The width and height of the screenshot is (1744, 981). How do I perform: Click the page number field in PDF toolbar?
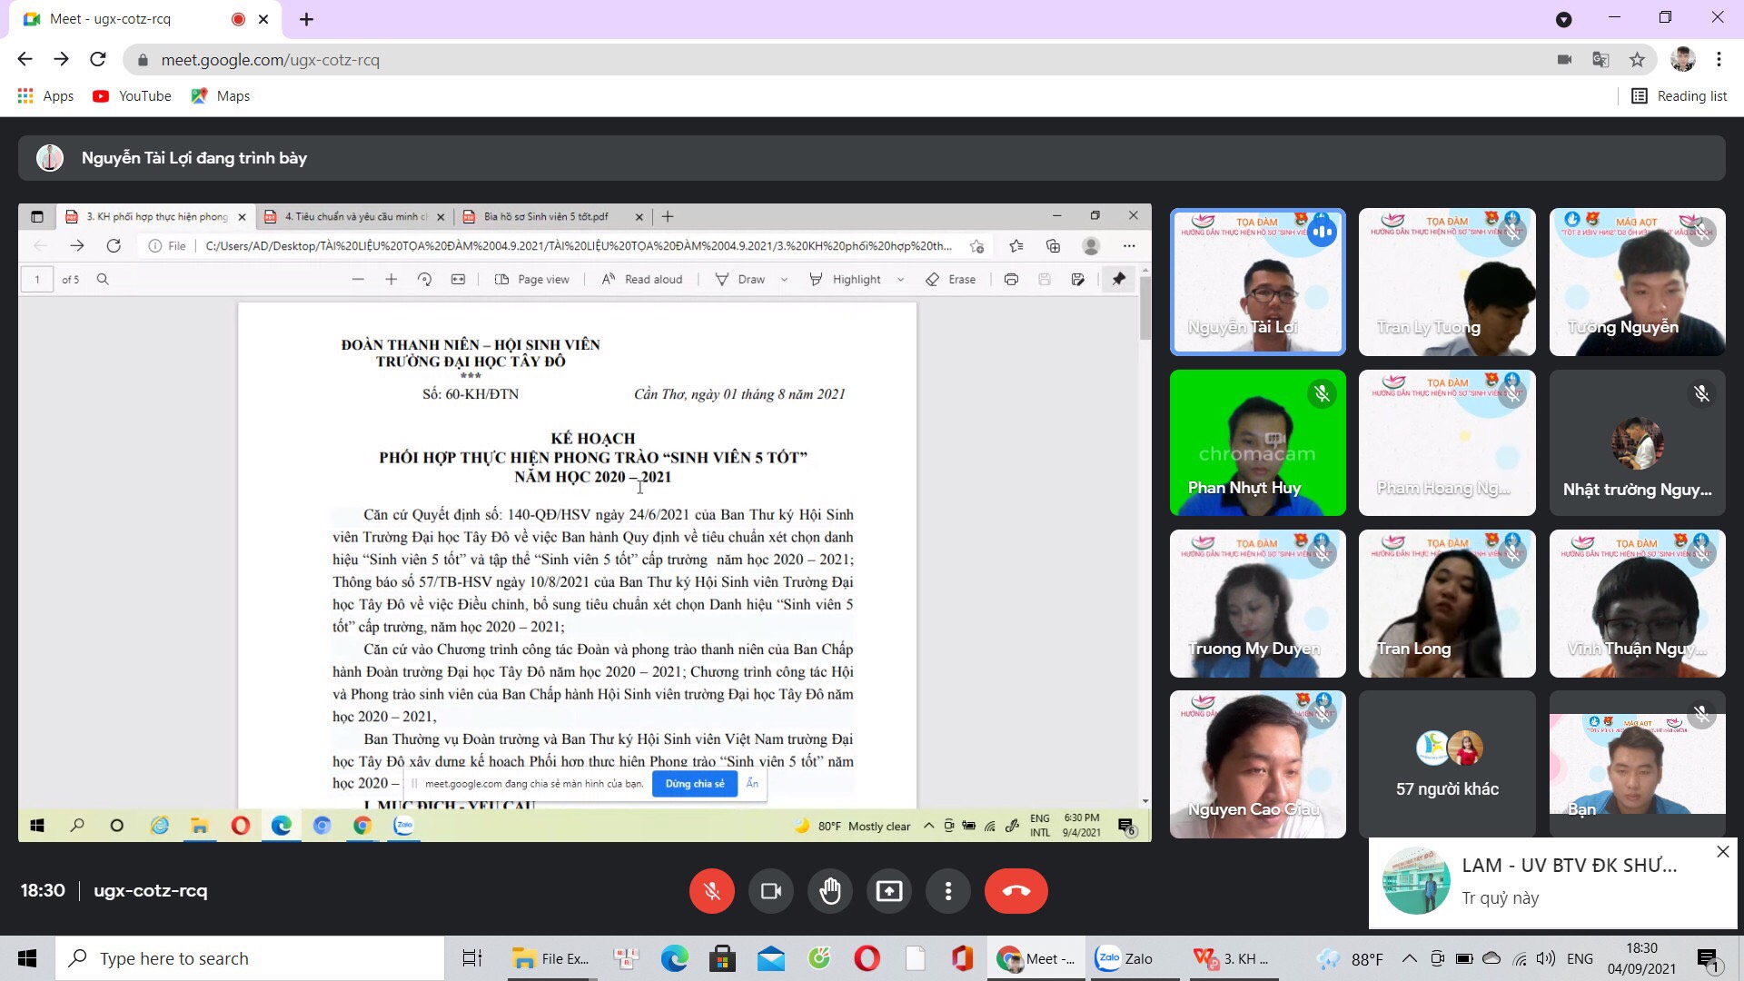(x=37, y=280)
